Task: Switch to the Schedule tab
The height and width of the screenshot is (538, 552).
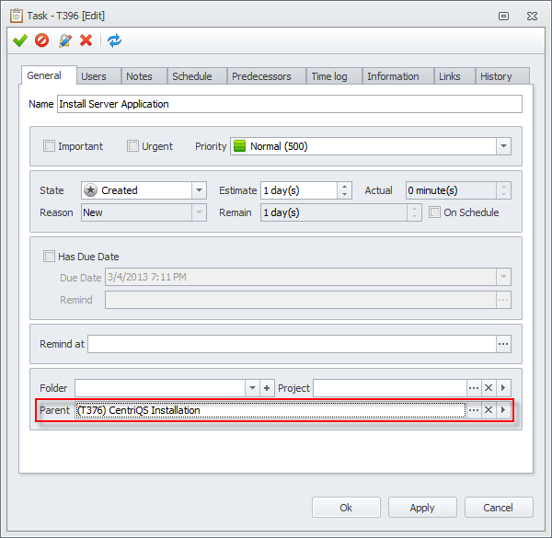Action: pyautogui.click(x=192, y=76)
